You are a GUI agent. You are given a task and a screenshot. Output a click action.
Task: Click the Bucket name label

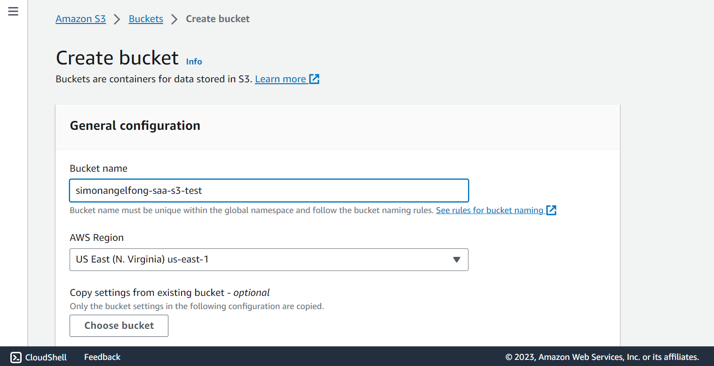[x=99, y=168]
